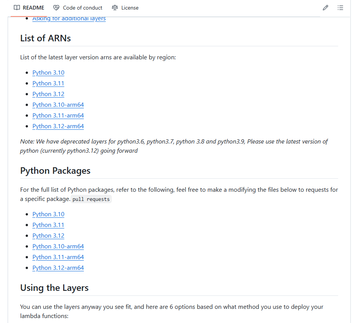Click the License scales icon

tap(115, 8)
